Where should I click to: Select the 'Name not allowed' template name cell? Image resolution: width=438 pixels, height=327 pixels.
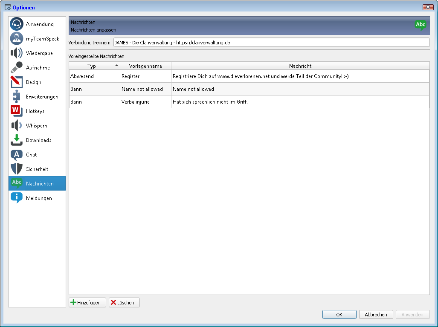[x=145, y=89]
